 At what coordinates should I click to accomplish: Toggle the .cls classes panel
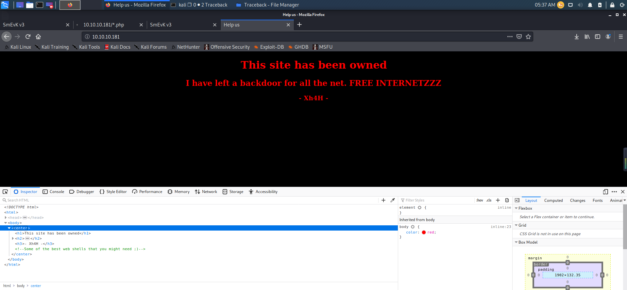489,200
